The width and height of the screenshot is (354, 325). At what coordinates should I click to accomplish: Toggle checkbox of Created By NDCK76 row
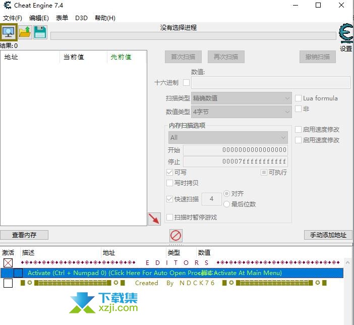click(8, 283)
